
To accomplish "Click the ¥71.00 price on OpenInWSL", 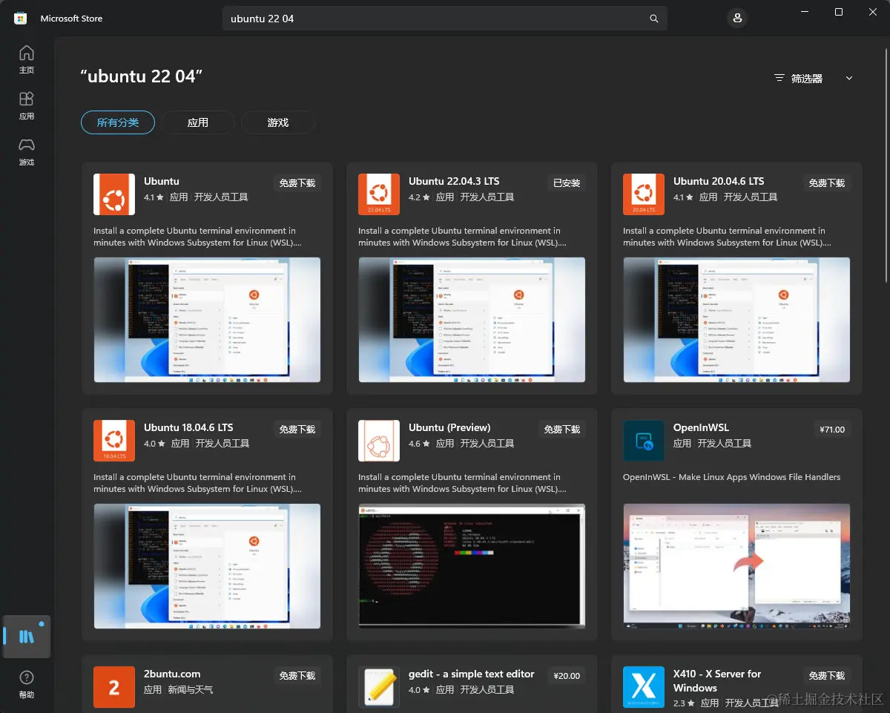I will click(x=832, y=429).
